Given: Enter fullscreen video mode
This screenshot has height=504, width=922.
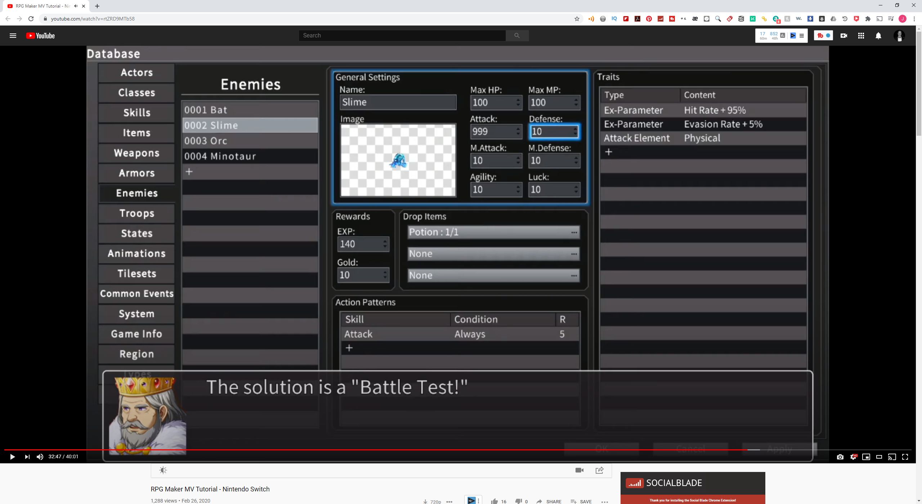Looking at the screenshot, I should tap(905, 457).
